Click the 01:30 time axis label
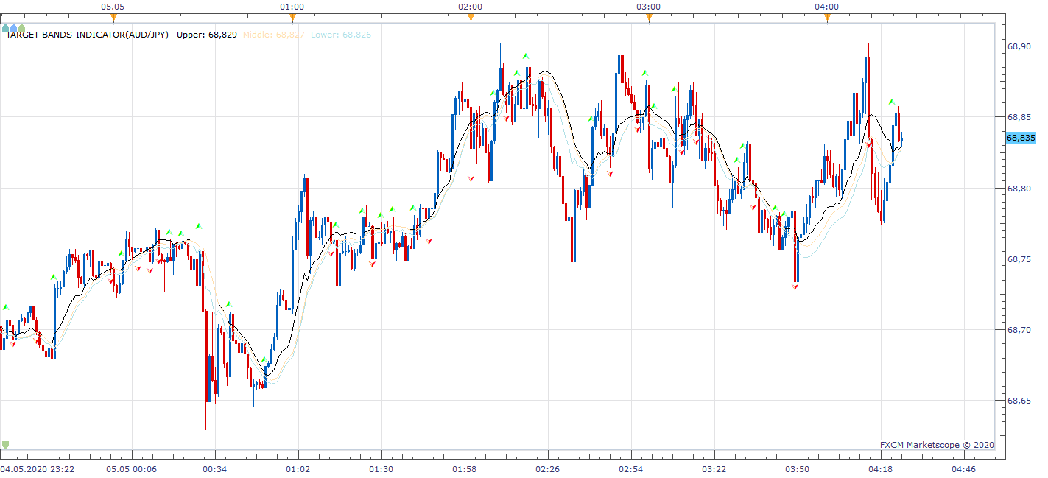Screen dimensions: 1048x478 tap(381, 469)
